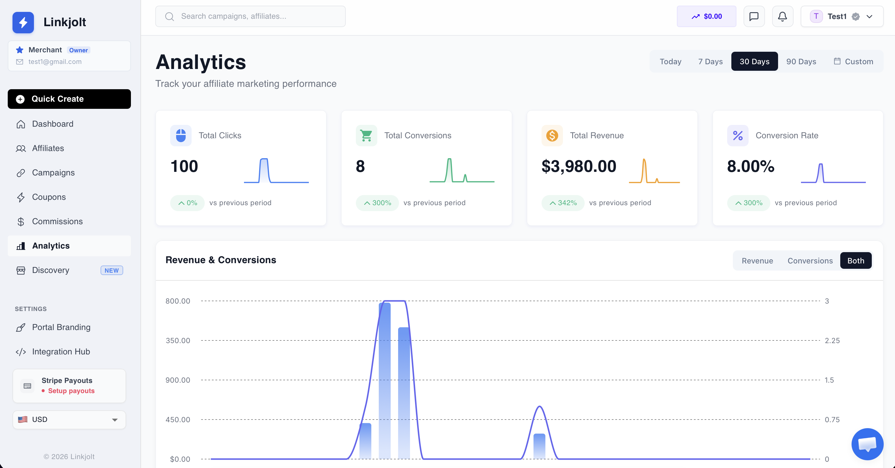Click the Total Clicks mouse icon
Viewport: 895px width, 468px height.
[181, 135]
